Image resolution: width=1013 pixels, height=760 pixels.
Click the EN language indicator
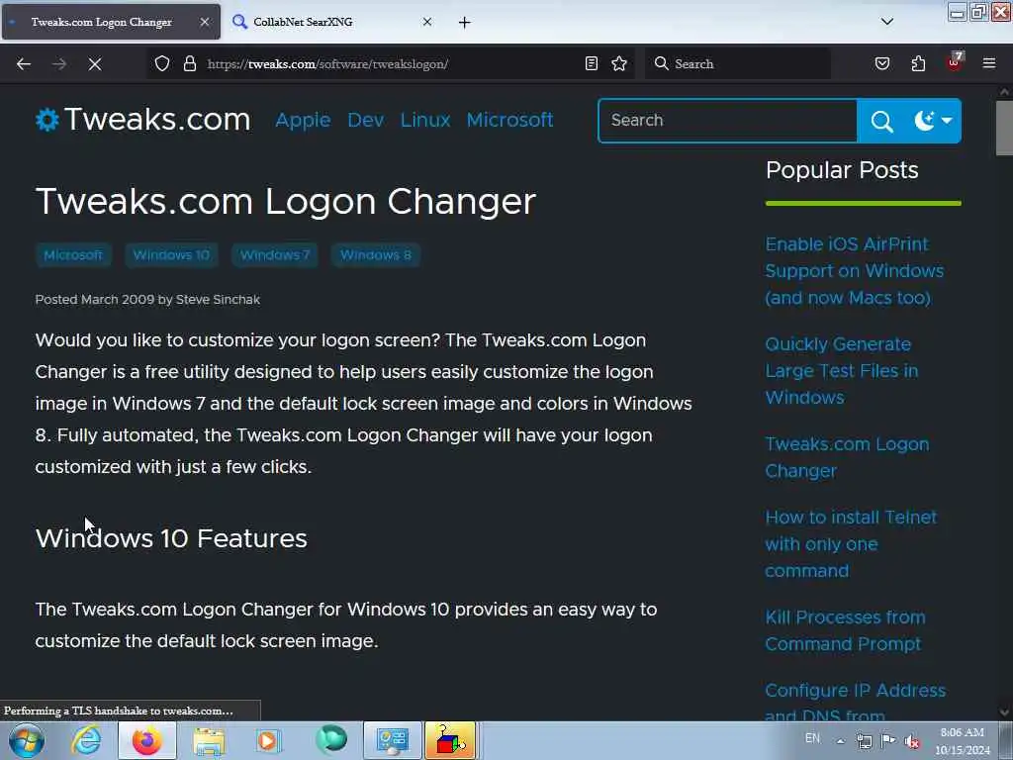(812, 738)
